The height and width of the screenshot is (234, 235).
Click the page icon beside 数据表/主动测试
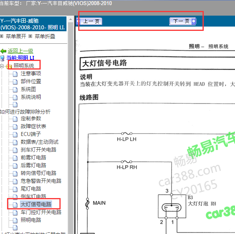(15, 142)
